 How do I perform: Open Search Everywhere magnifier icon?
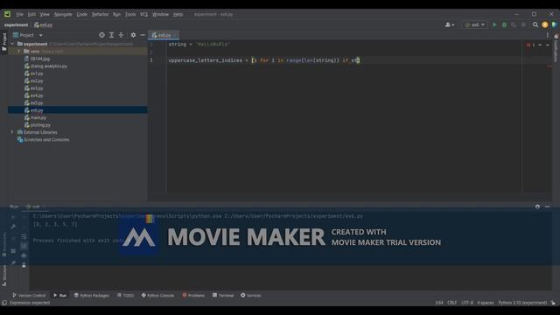point(535,24)
